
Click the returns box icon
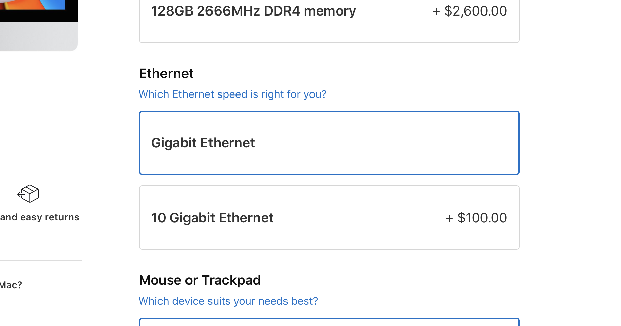click(28, 194)
